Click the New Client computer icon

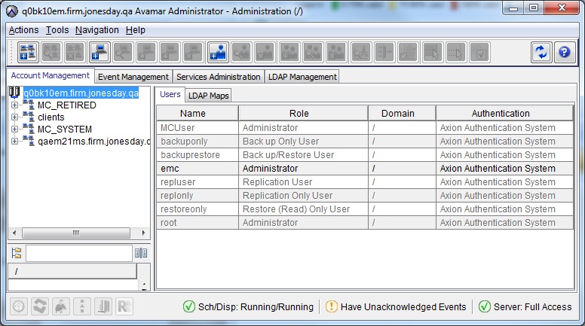[x=100, y=52]
